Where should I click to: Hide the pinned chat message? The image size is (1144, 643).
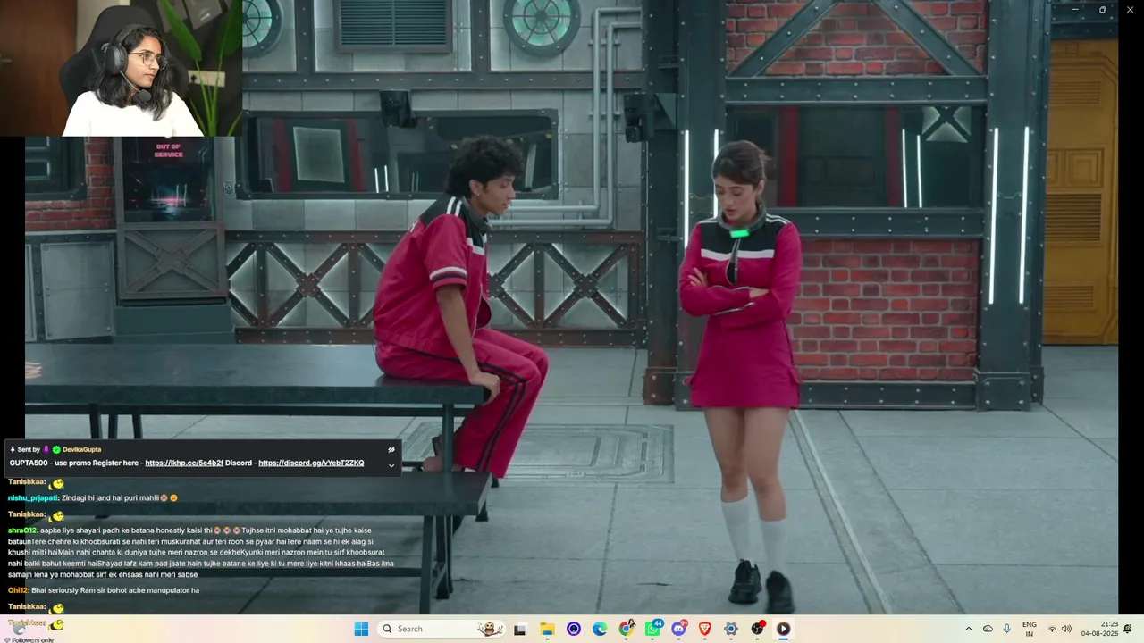[x=391, y=449]
